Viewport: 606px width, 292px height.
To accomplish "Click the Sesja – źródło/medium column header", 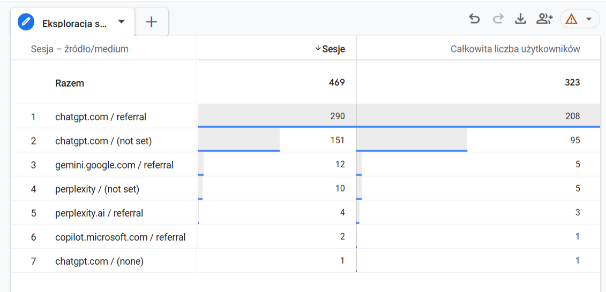I will (80, 49).
